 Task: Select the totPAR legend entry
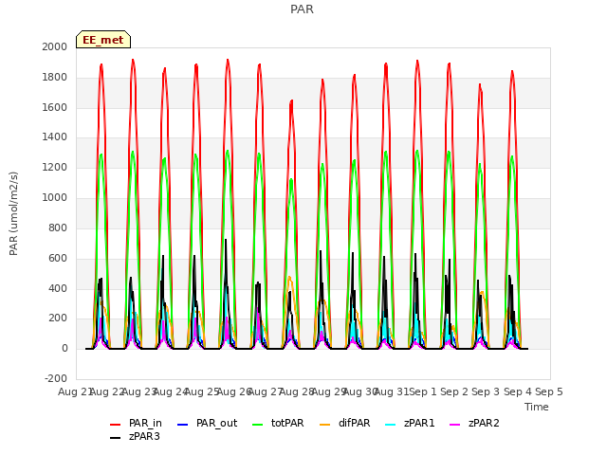278,424
